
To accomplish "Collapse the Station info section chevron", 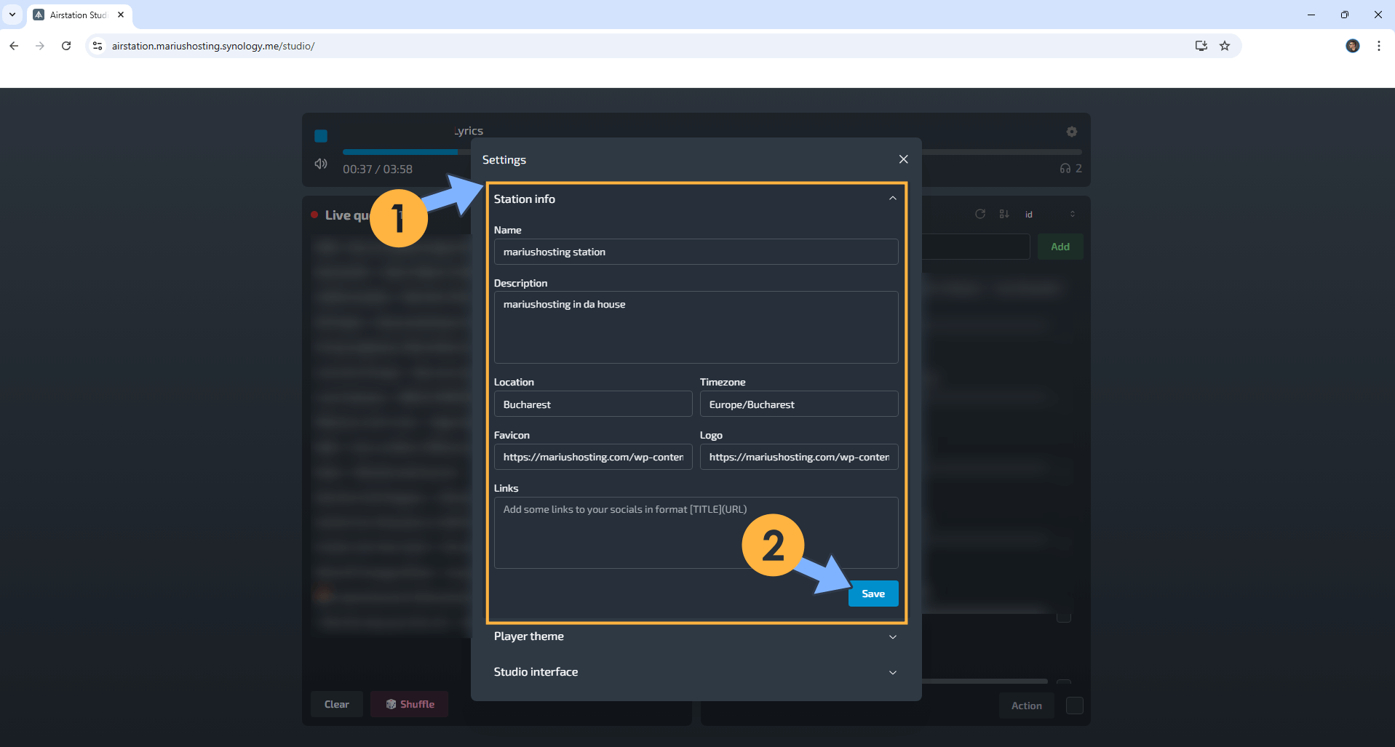I will coord(892,199).
